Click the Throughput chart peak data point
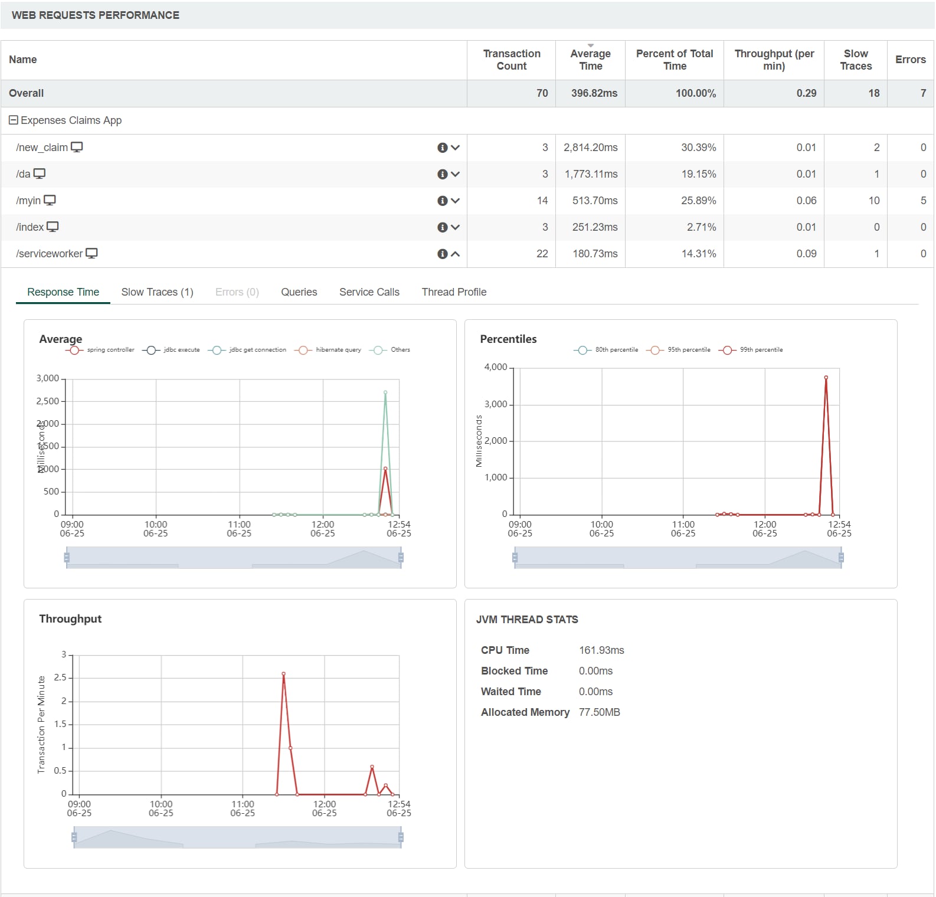The width and height of the screenshot is (936, 897). coord(284,673)
